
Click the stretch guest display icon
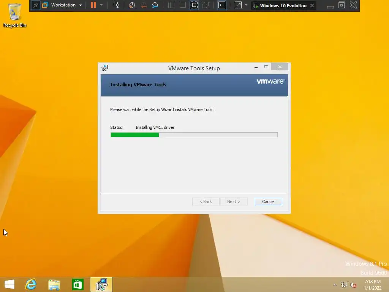coord(238,5)
